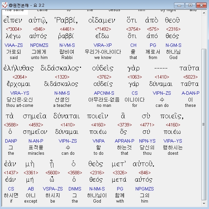Click Strong's number <1437>
Image resolution: width=209 pixels, height=209 pixels.
[11, 173]
